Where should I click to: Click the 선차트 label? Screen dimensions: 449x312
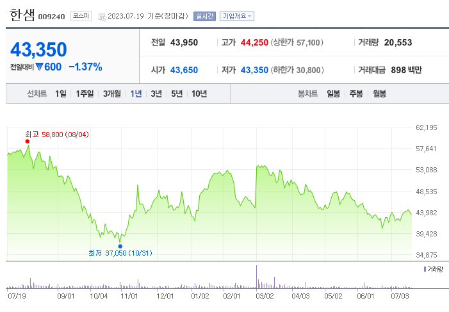[37, 94]
